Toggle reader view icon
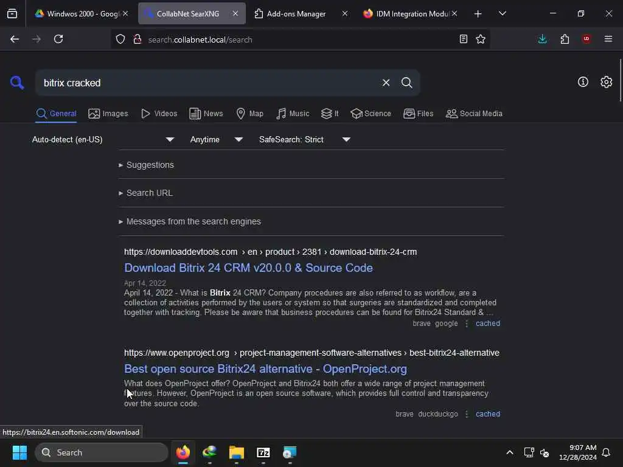 tap(463, 39)
